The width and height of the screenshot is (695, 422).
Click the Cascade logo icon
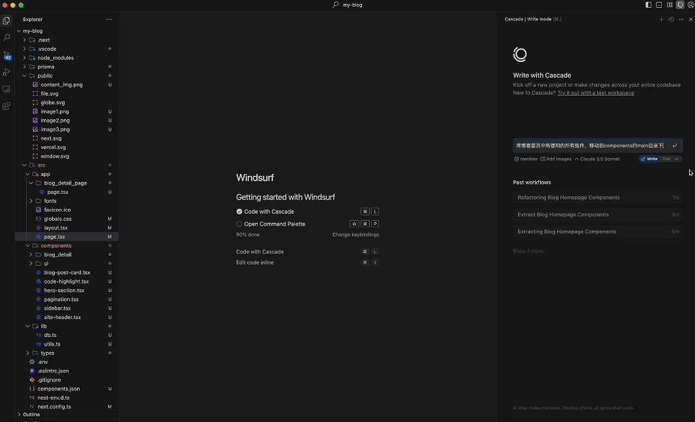pyautogui.click(x=520, y=55)
